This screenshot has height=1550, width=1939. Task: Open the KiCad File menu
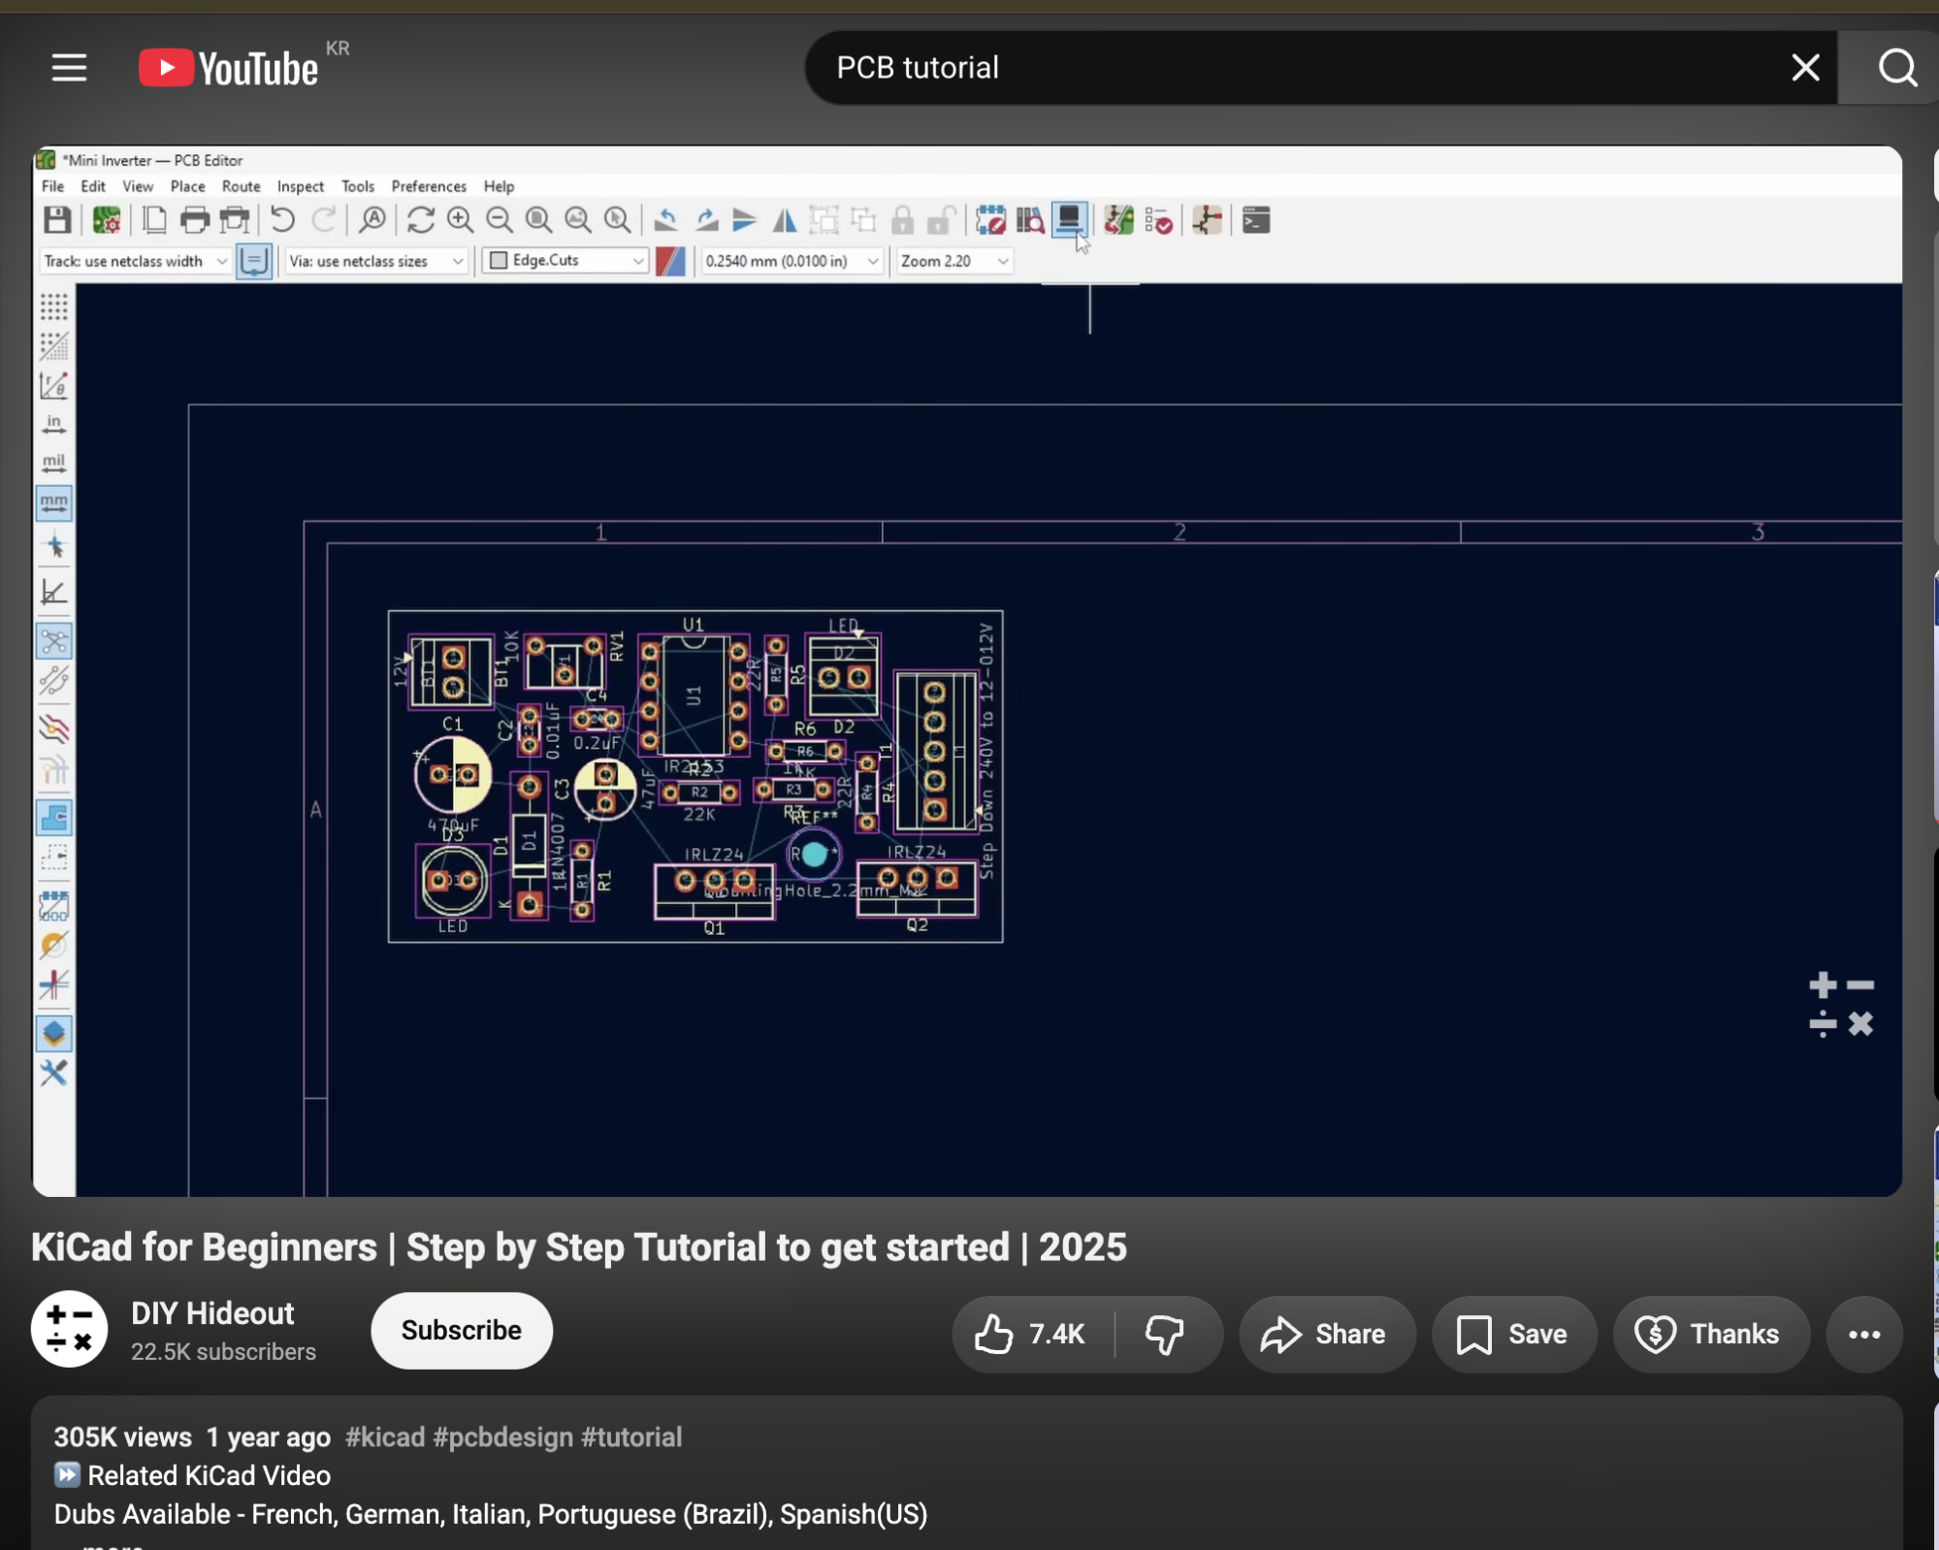(x=52, y=186)
